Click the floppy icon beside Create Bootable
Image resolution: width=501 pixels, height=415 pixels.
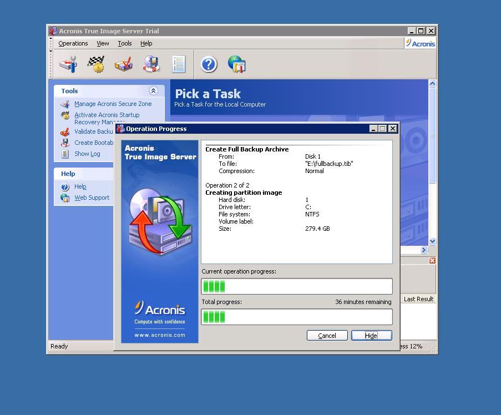pos(65,143)
